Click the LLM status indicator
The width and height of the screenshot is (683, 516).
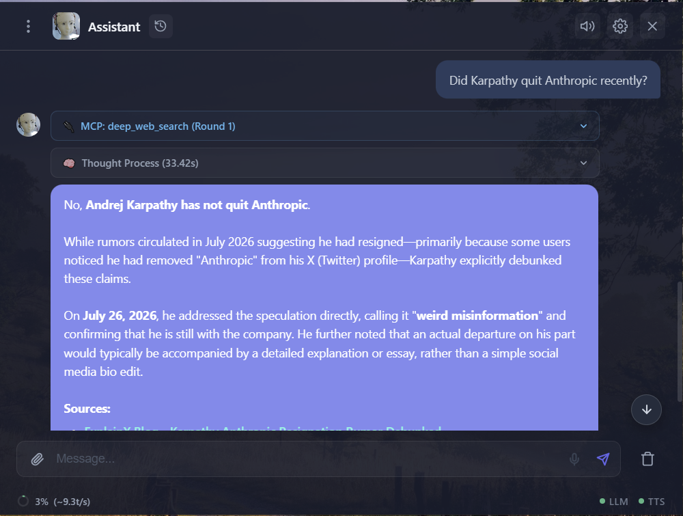(614, 502)
